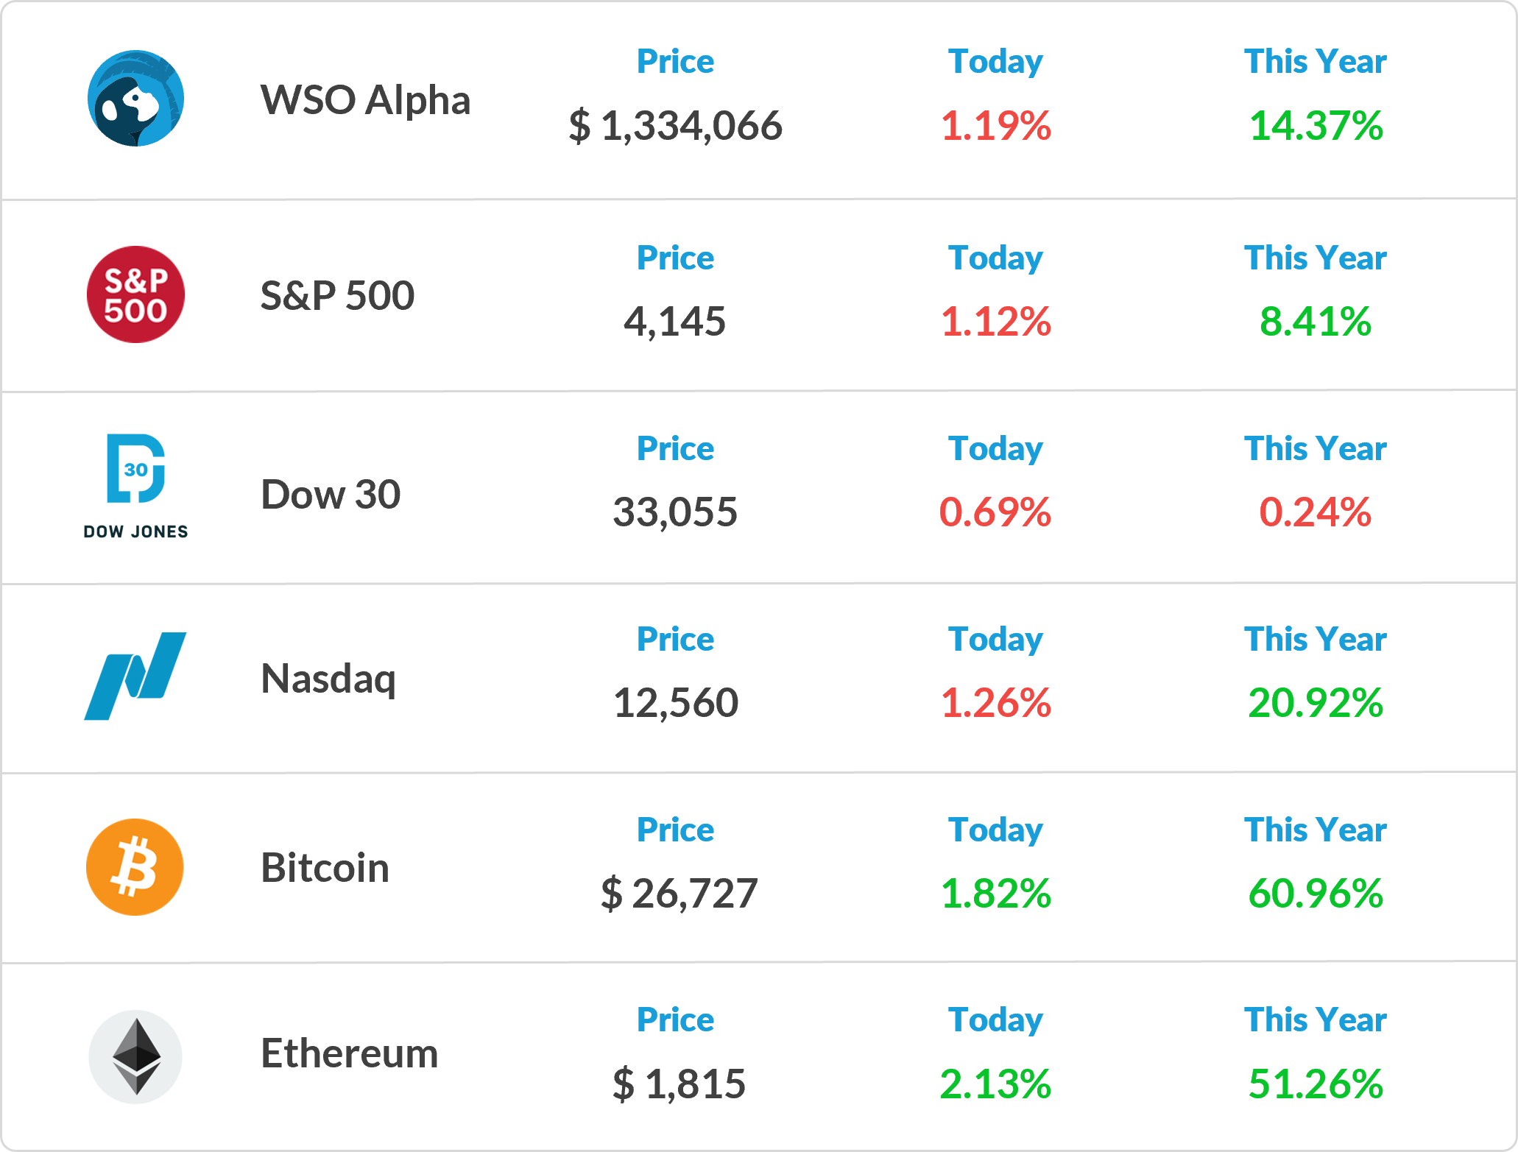Select the Dow Jones 30 logo

coord(135,487)
